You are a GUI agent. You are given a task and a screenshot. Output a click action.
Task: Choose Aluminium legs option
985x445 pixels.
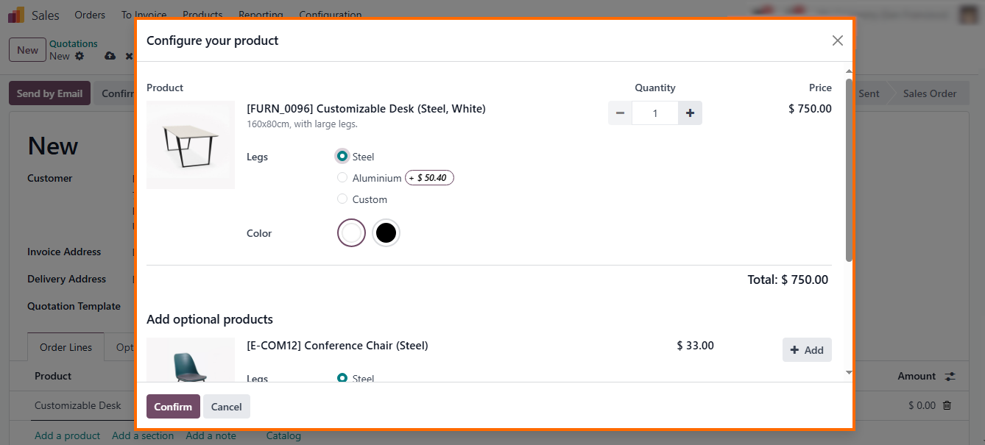(x=342, y=177)
